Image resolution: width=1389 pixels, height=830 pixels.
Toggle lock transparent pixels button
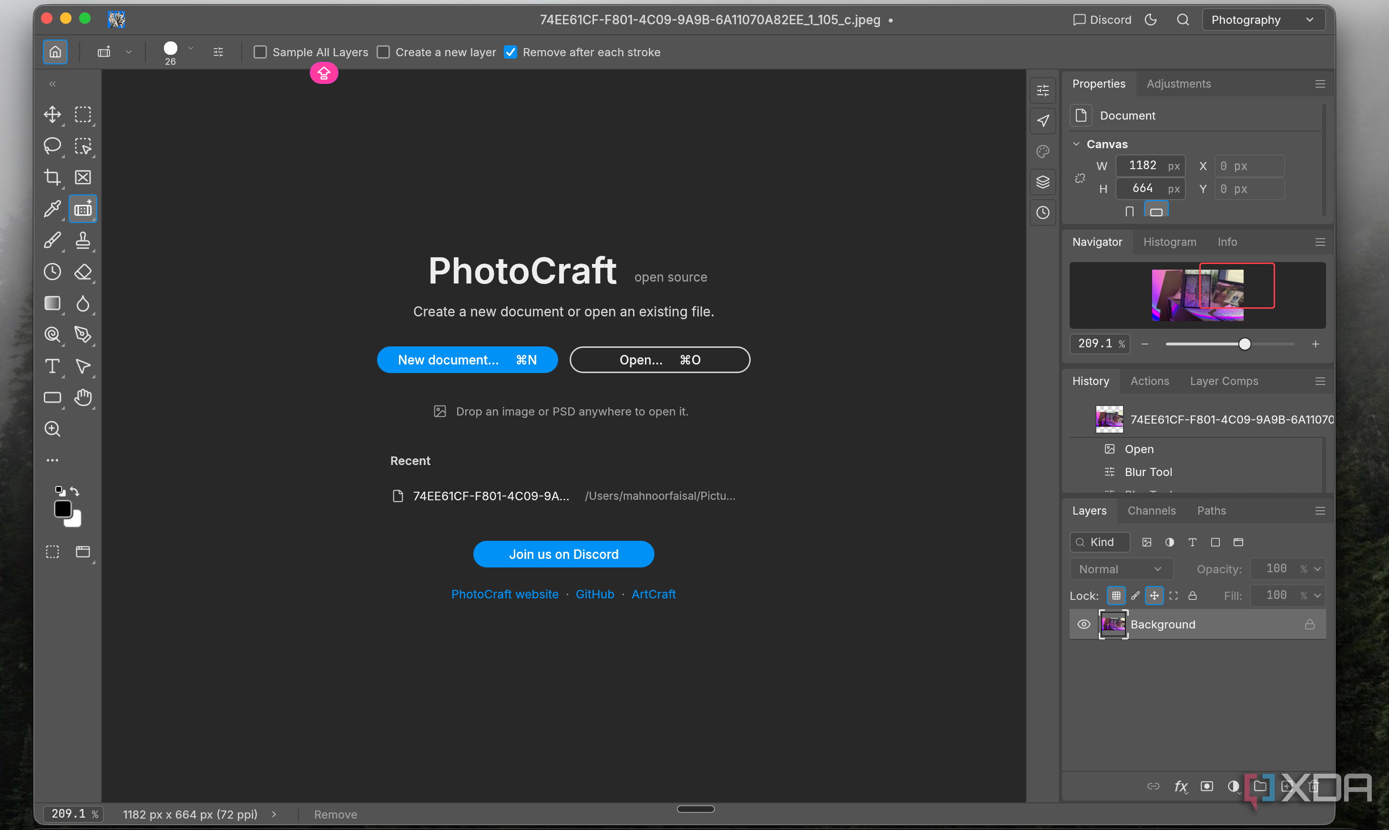point(1116,596)
